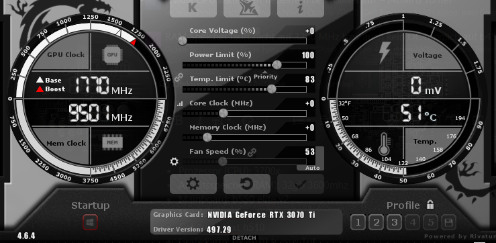Toggle the Profile lock icon
Screen dimensions: 496x243
tap(430, 204)
